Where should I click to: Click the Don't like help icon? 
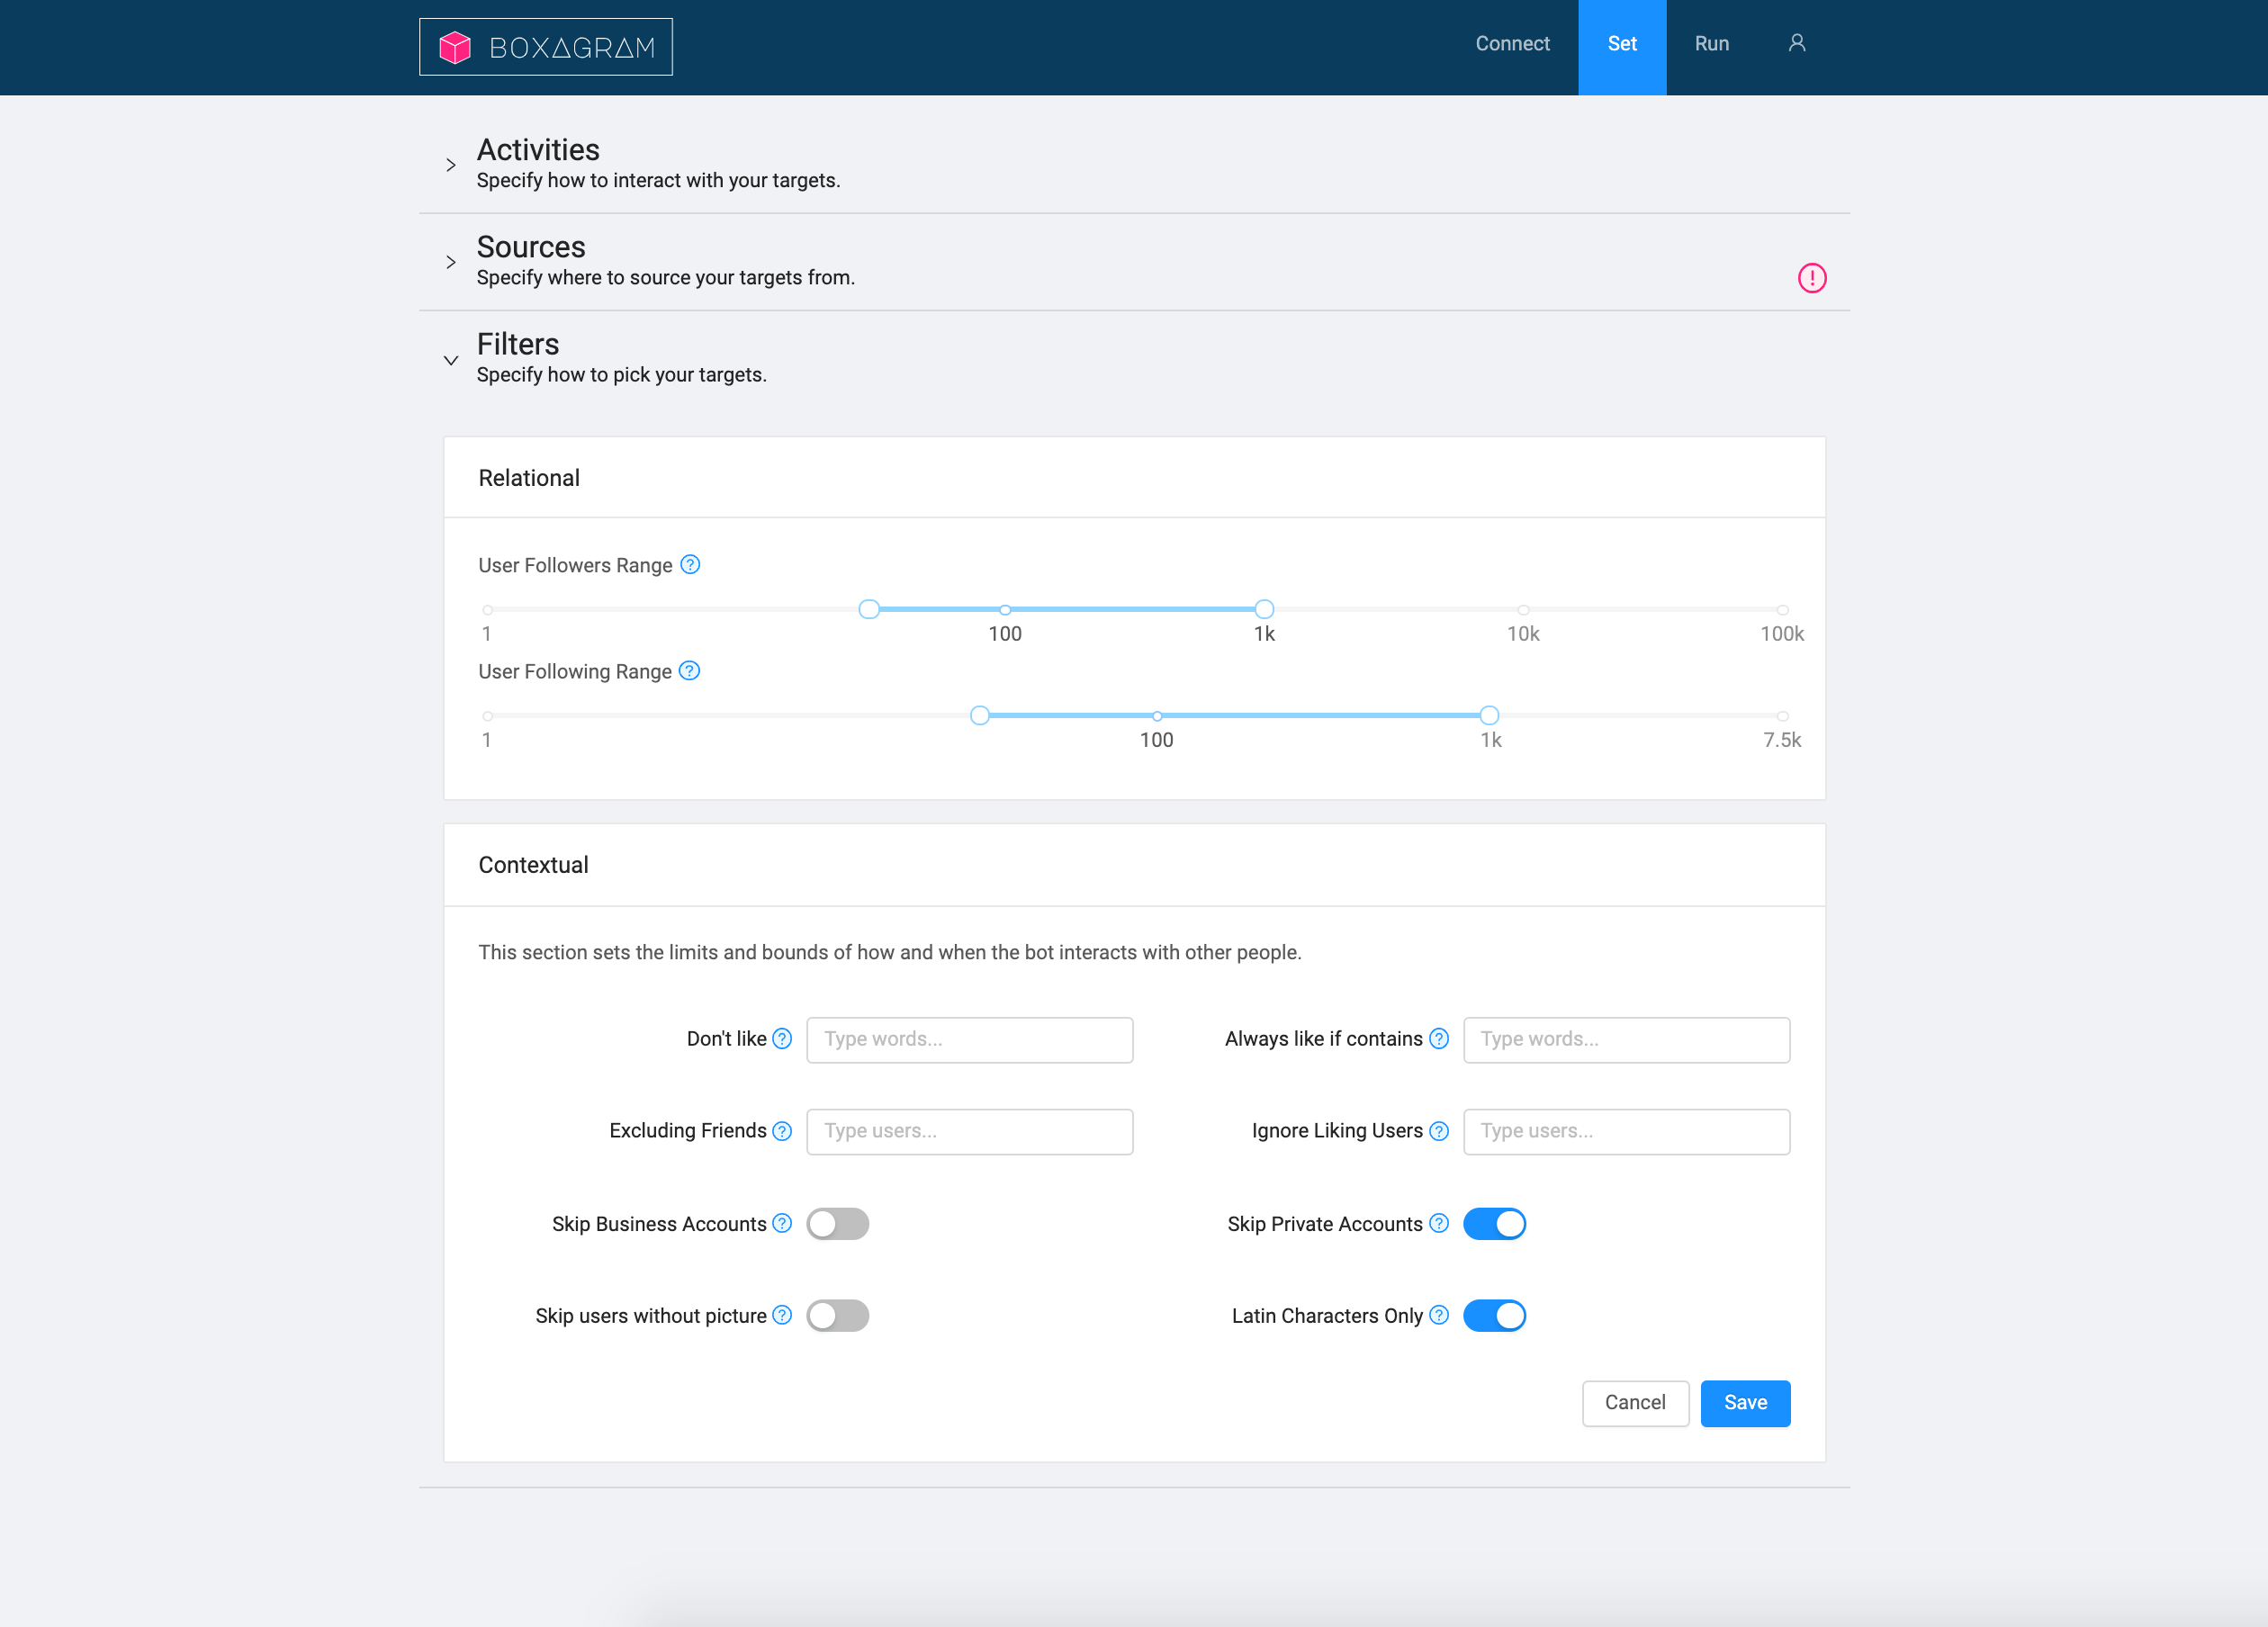782,1039
